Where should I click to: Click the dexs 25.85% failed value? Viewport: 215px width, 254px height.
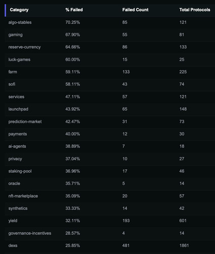coord(73,245)
